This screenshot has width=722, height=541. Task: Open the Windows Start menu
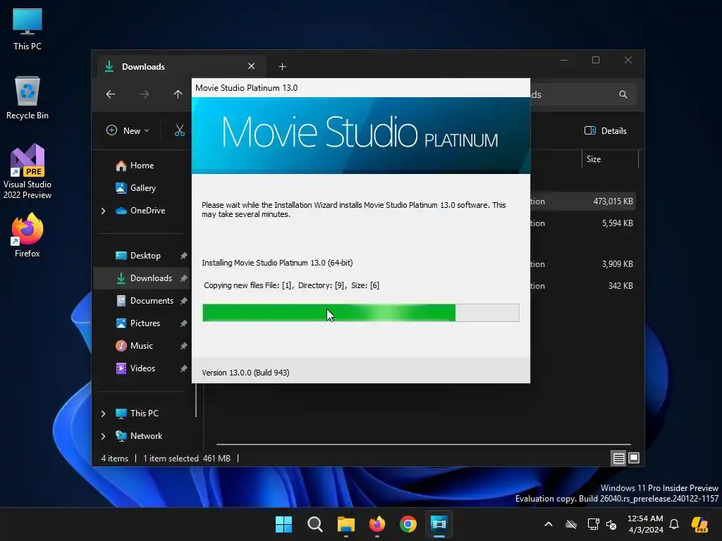point(283,524)
